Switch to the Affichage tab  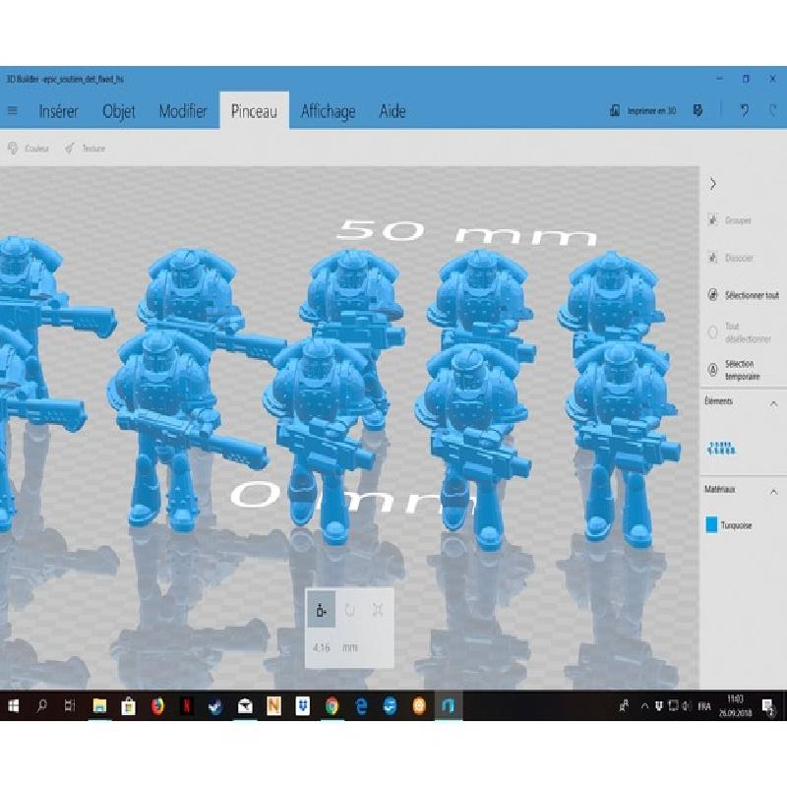328,112
